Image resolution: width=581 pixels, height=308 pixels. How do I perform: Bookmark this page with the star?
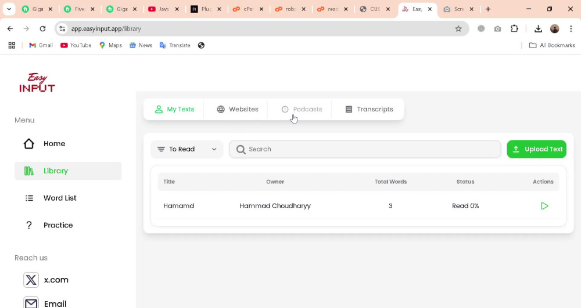(458, 28)
